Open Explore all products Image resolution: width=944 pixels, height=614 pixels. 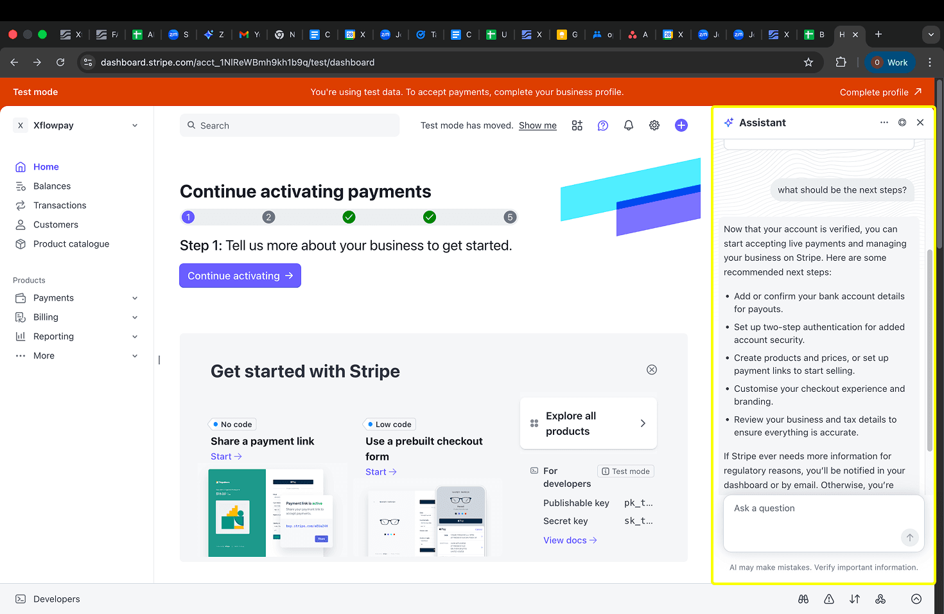click(588, 424)
